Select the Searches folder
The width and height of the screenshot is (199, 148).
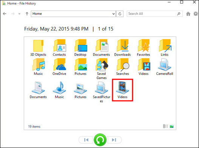(x=122, y=67)
